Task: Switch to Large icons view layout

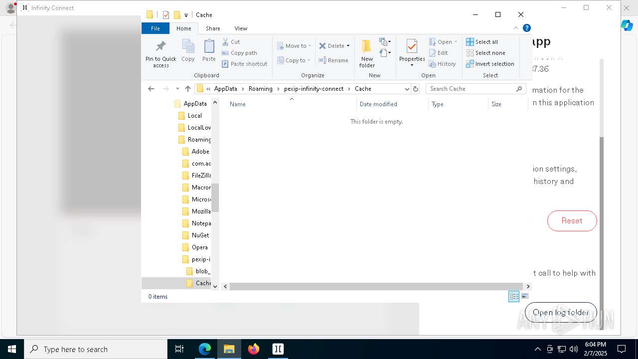Action: tap(525, 296)
